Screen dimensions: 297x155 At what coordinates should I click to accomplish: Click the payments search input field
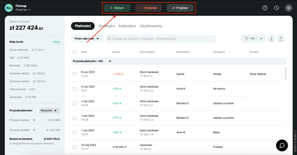point(160,39)
